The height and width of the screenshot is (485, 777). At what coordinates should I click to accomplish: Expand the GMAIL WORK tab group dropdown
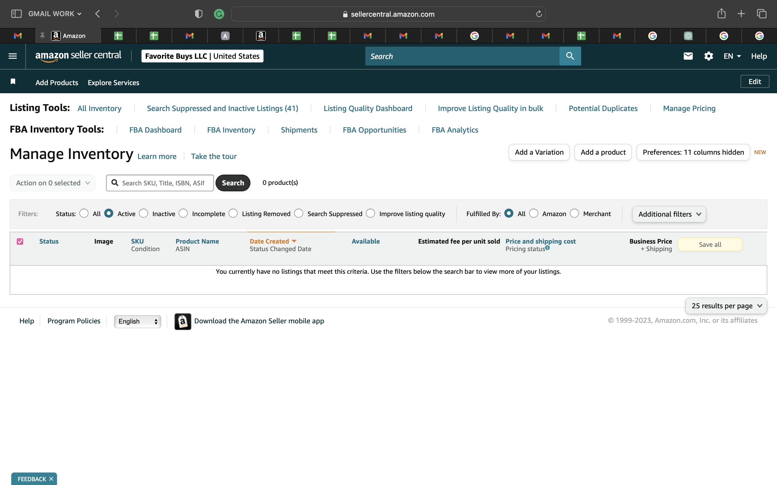55,14
